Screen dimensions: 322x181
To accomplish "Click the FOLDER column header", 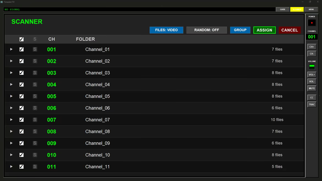I will tap(85, 39).
